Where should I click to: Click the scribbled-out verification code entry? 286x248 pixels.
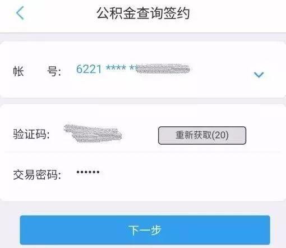pos(93,134)
